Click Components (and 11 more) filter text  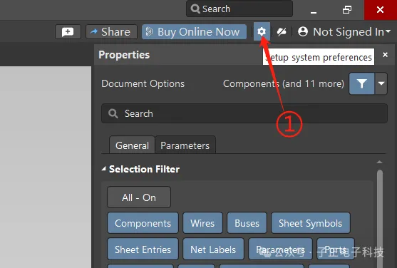pyautogui.click(x=284, y=83)
